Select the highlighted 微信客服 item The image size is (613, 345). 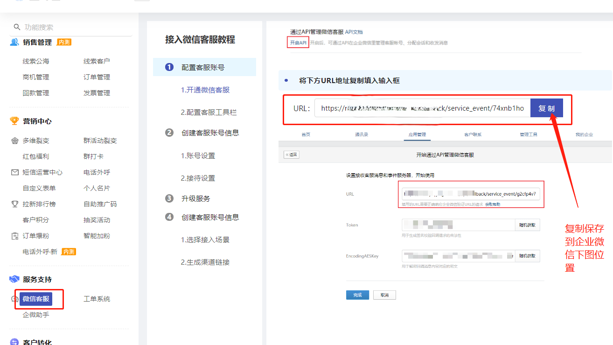tap(36, 299)
